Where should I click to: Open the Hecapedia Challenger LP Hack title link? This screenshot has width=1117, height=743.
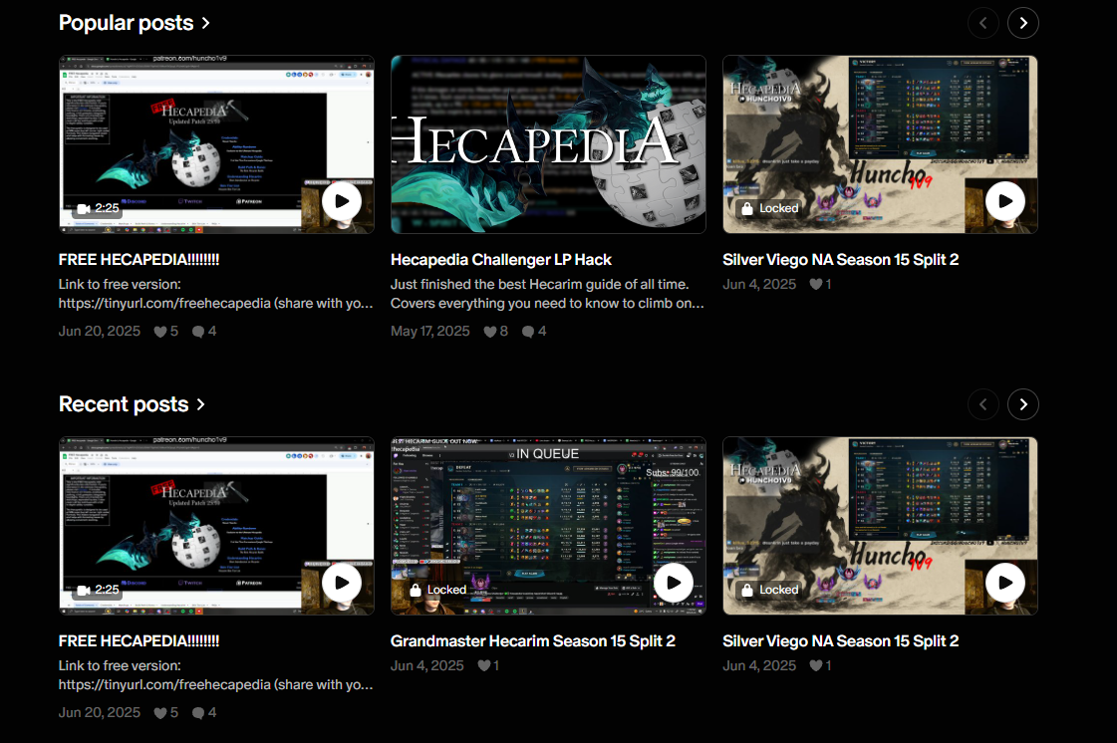click(x=500, y=260)
